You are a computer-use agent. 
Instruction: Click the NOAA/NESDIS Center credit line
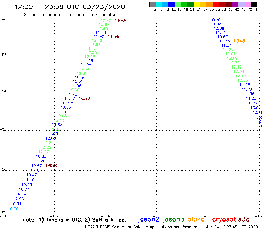coord(142,227)
